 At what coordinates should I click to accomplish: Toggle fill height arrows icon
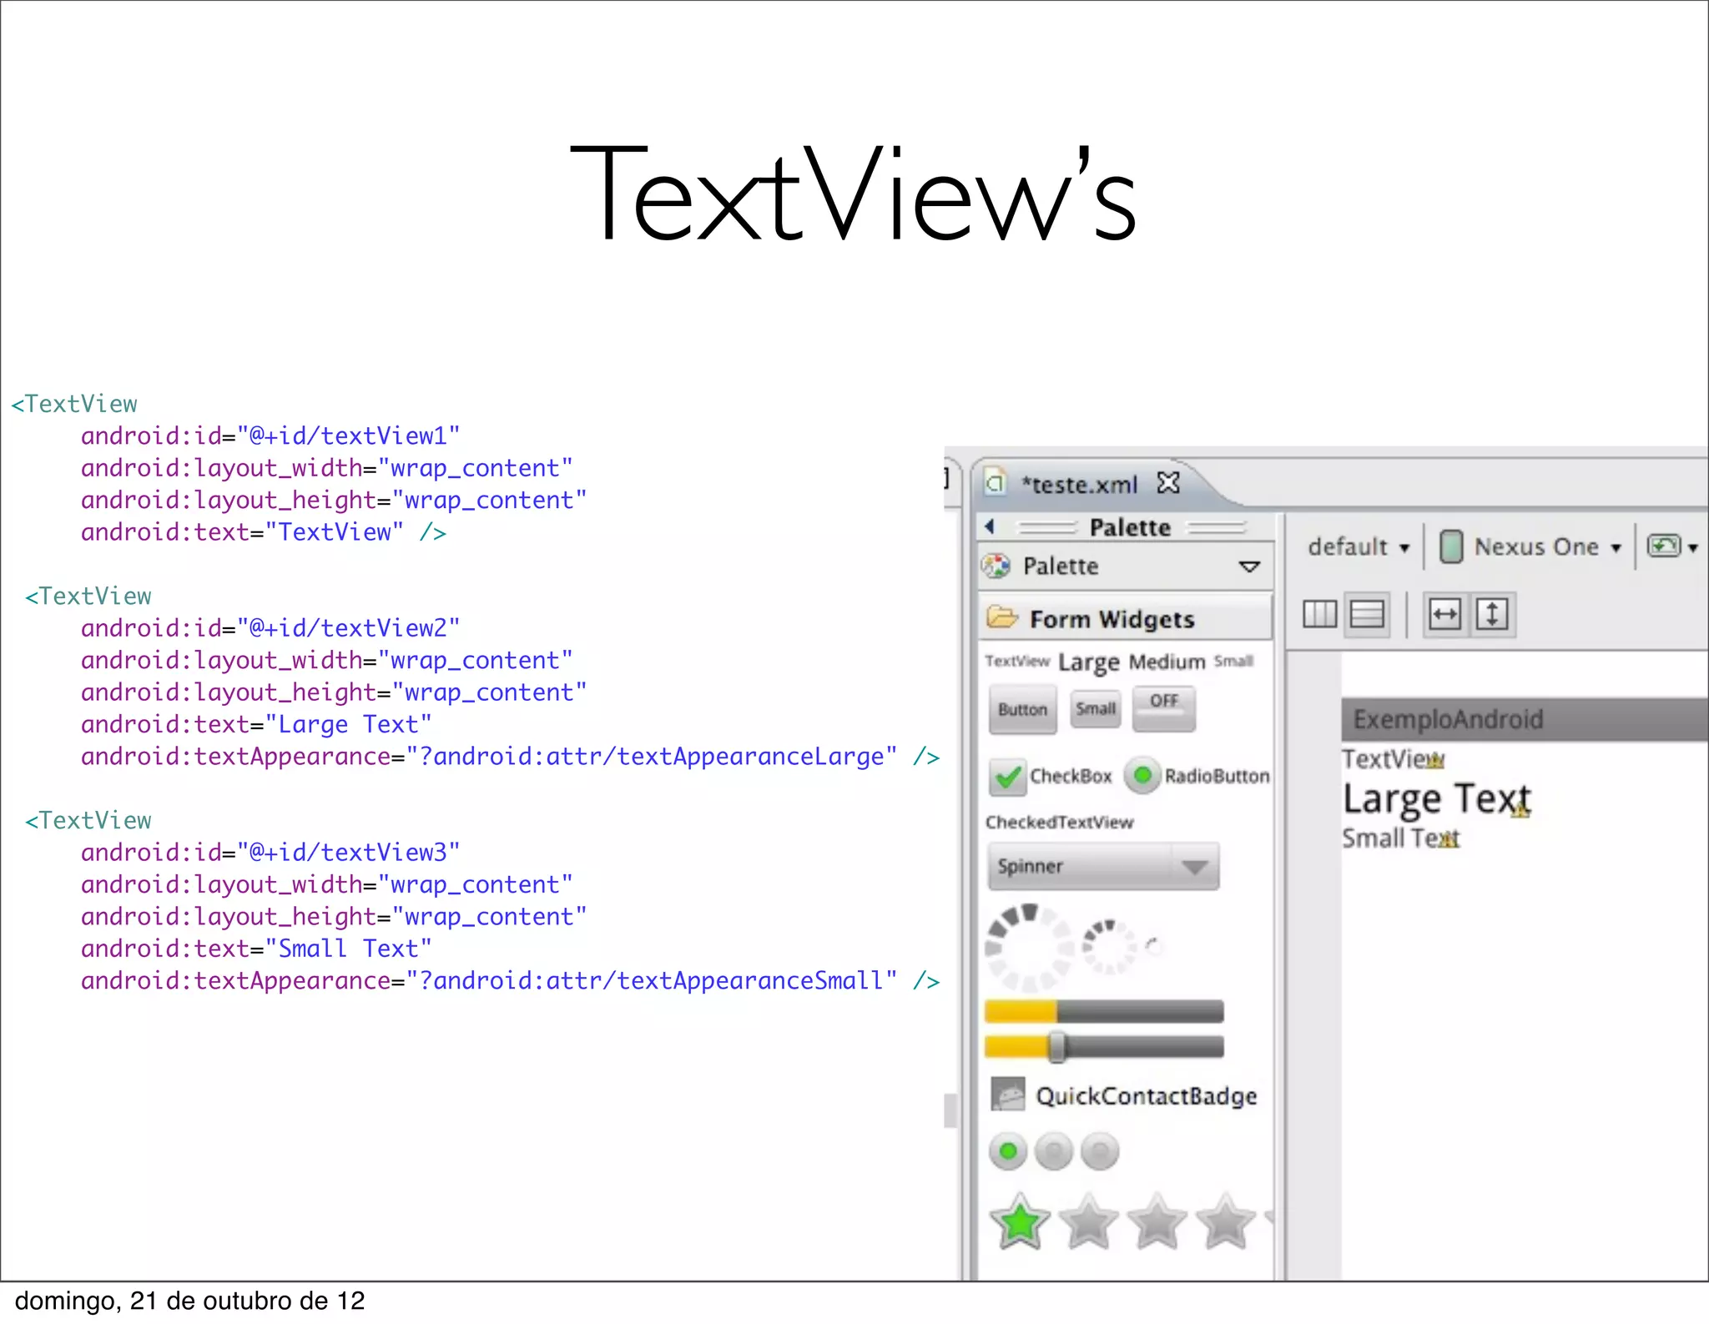(1492, 615)
